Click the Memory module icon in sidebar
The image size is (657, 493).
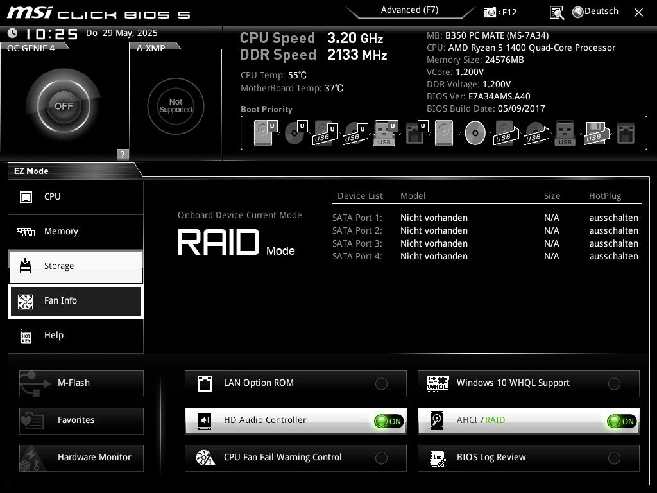click(26, 231)
